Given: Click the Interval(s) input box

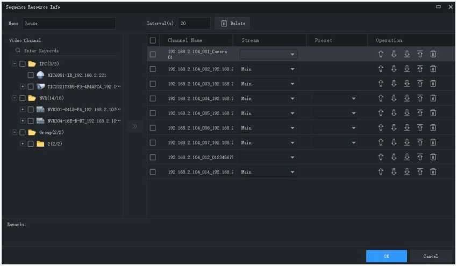Looking at the screenshot, I should (x=194, y=24).
